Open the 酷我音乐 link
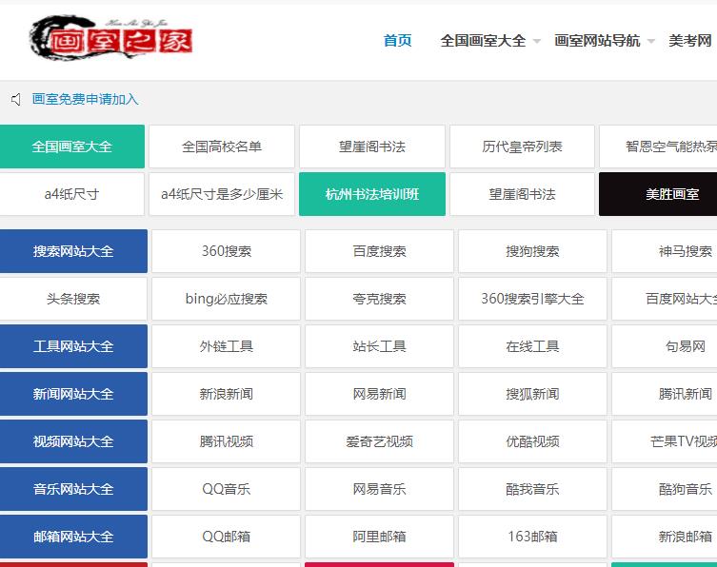Viewport: 717px width, 567px height. click(532, 489)
